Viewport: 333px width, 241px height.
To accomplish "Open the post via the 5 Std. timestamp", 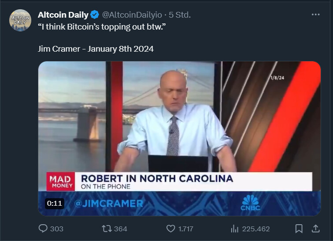I will click(180, 15).
